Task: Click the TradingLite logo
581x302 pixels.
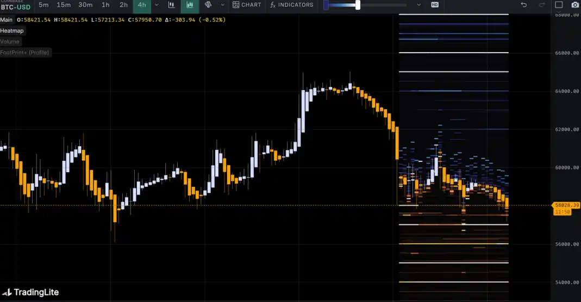Action: pos(30,292)
